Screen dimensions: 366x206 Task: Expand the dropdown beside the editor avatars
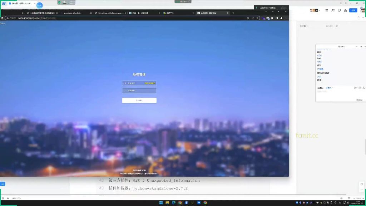tap(320, 10)
